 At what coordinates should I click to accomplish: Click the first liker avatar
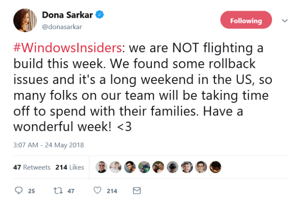pos(102,167)
